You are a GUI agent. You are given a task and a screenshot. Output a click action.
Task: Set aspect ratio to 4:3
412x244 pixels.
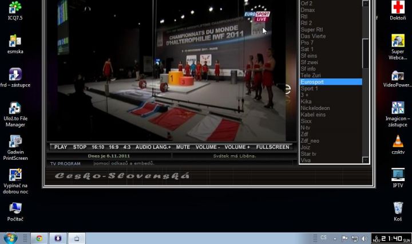127,147
